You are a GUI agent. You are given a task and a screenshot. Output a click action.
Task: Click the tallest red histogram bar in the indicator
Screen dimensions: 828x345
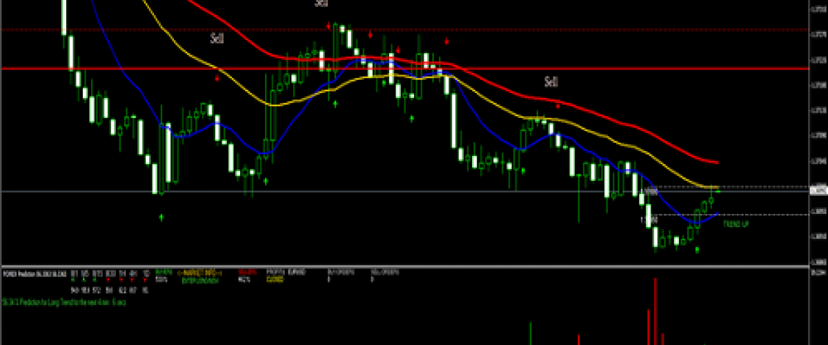click(655, 310)
